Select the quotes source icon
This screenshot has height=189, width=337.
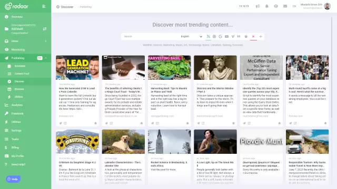pos(239,36)
